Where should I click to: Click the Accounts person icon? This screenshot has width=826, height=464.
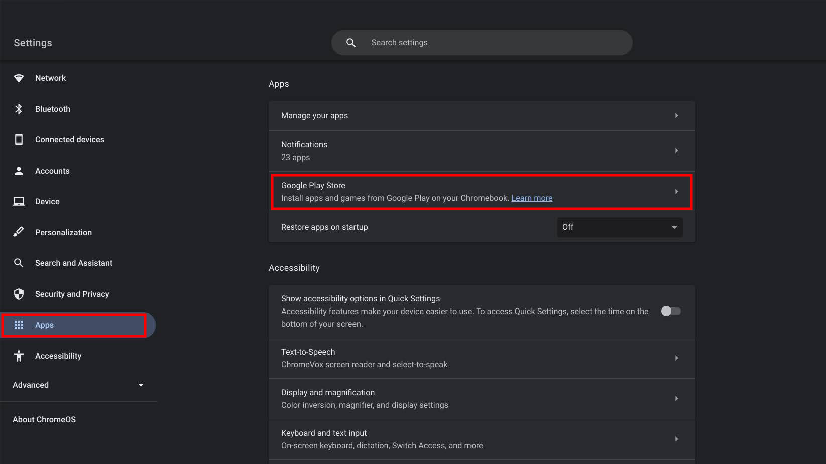[19, 171]
